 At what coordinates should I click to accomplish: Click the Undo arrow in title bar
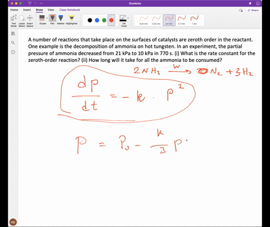(30, 3)
